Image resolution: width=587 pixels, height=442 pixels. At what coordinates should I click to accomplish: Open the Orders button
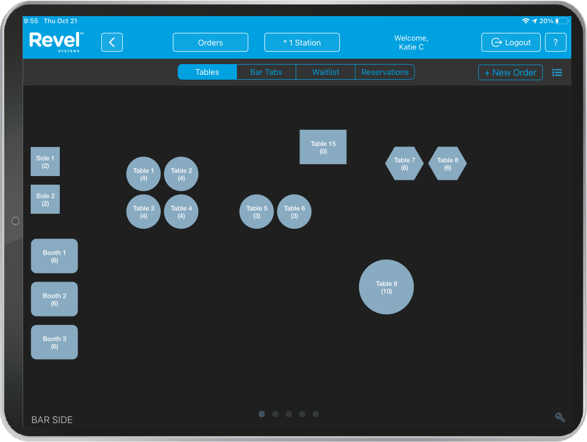click(x=210, y=43)
